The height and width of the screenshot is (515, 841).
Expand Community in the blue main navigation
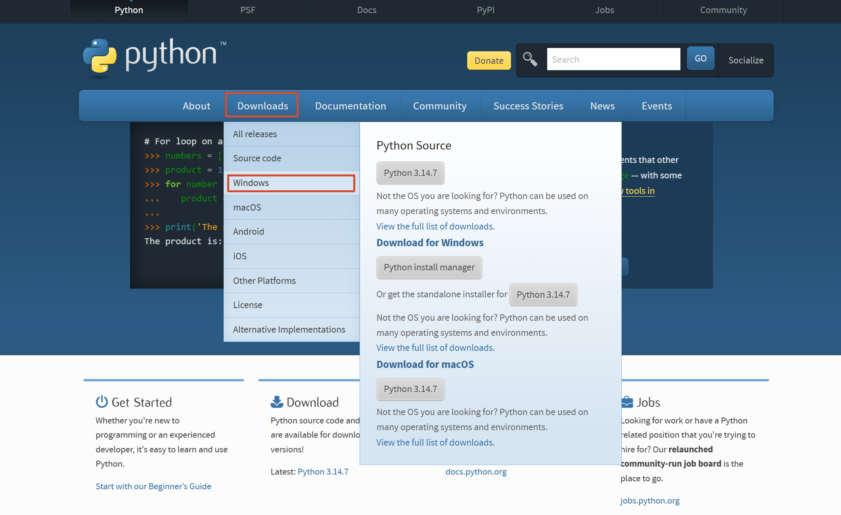440,106
